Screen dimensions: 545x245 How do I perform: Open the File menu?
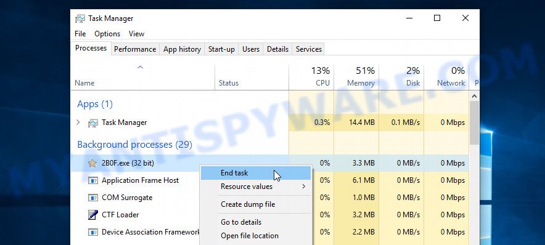(80, 34)
